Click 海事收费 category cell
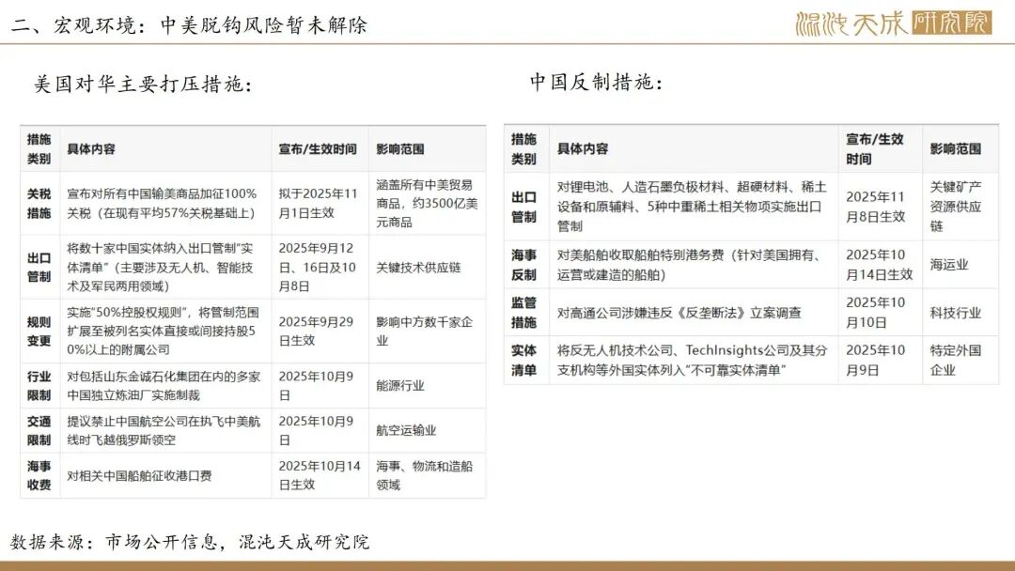The height and width of the screenshot is (571, 1015). click(39, 475)
